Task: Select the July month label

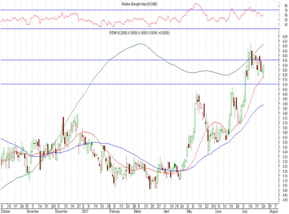Action: point(245,212)
